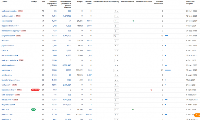Click the SPAM tag on rank-top.click
The image size is (200, 120).
coord(17,95)
